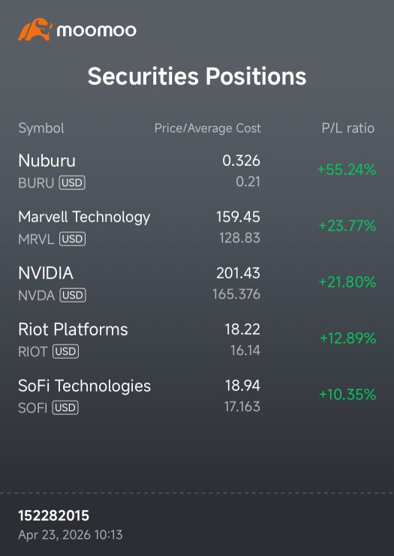Click the Securities Positions title
Screen dimensions: 394x556
197,77
